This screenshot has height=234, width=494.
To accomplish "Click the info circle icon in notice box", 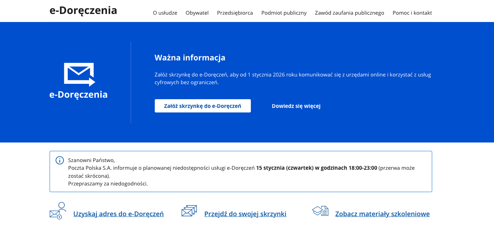I will click(x=60, y=160).
